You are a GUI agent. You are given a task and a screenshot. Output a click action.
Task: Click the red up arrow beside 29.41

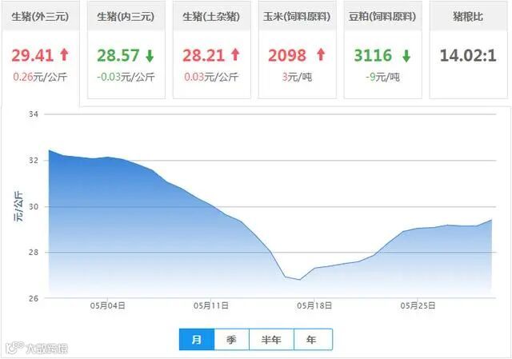click(x=64, y=55)
